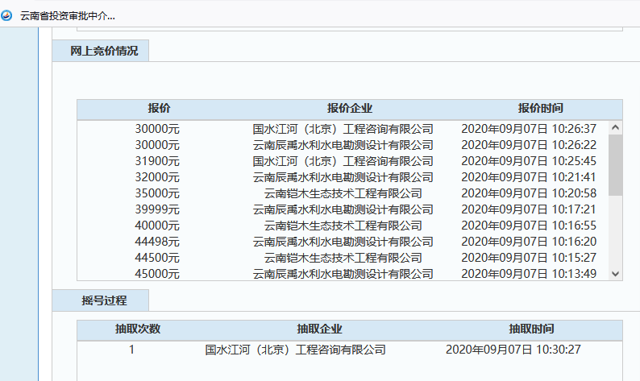This screenshot has height=381, width=640.
Task: Click the bid time 10:17:21
Action: [x=529, y=209]
